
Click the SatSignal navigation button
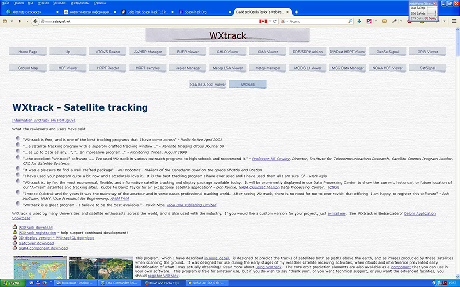(x=428, y=68)
